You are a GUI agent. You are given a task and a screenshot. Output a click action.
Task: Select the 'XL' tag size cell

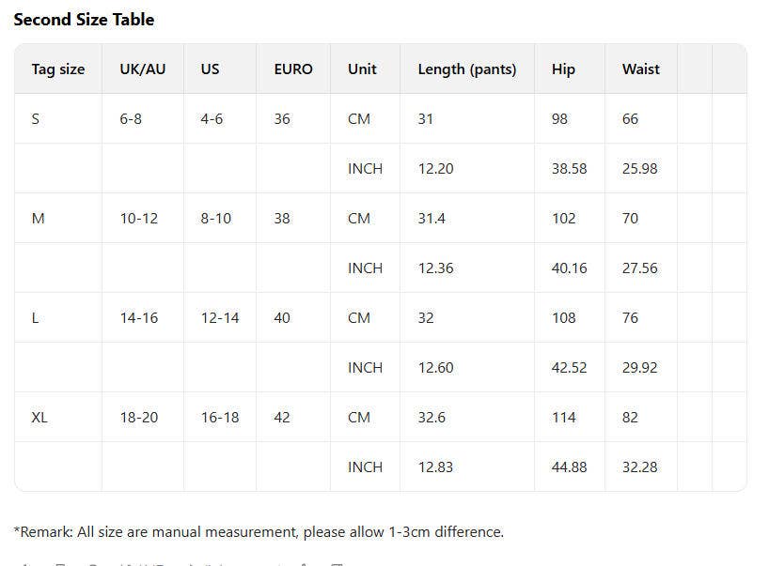(x=39, y=418)
